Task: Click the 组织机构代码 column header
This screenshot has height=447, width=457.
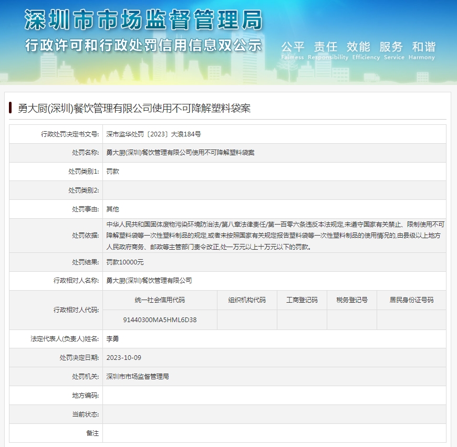Action: 247,300
